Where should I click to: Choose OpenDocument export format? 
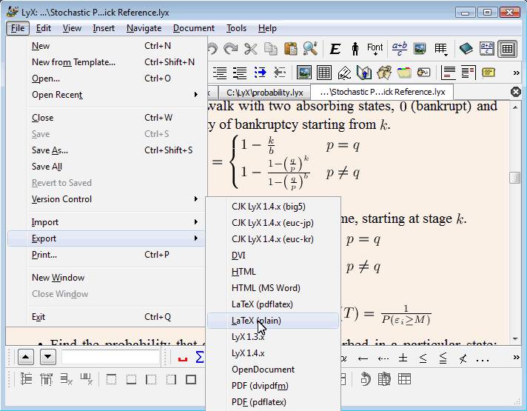pyautogui.click(x=273, y=370)
